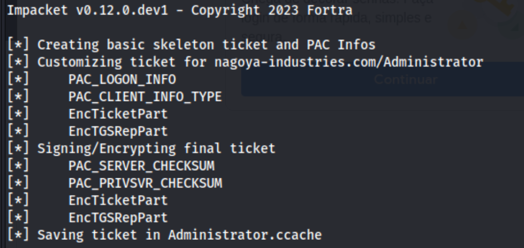Click the [*] marker before Signing/Encrypting
Image resolution: width=524 pixels, height=248 pixels.
point(18,149)
